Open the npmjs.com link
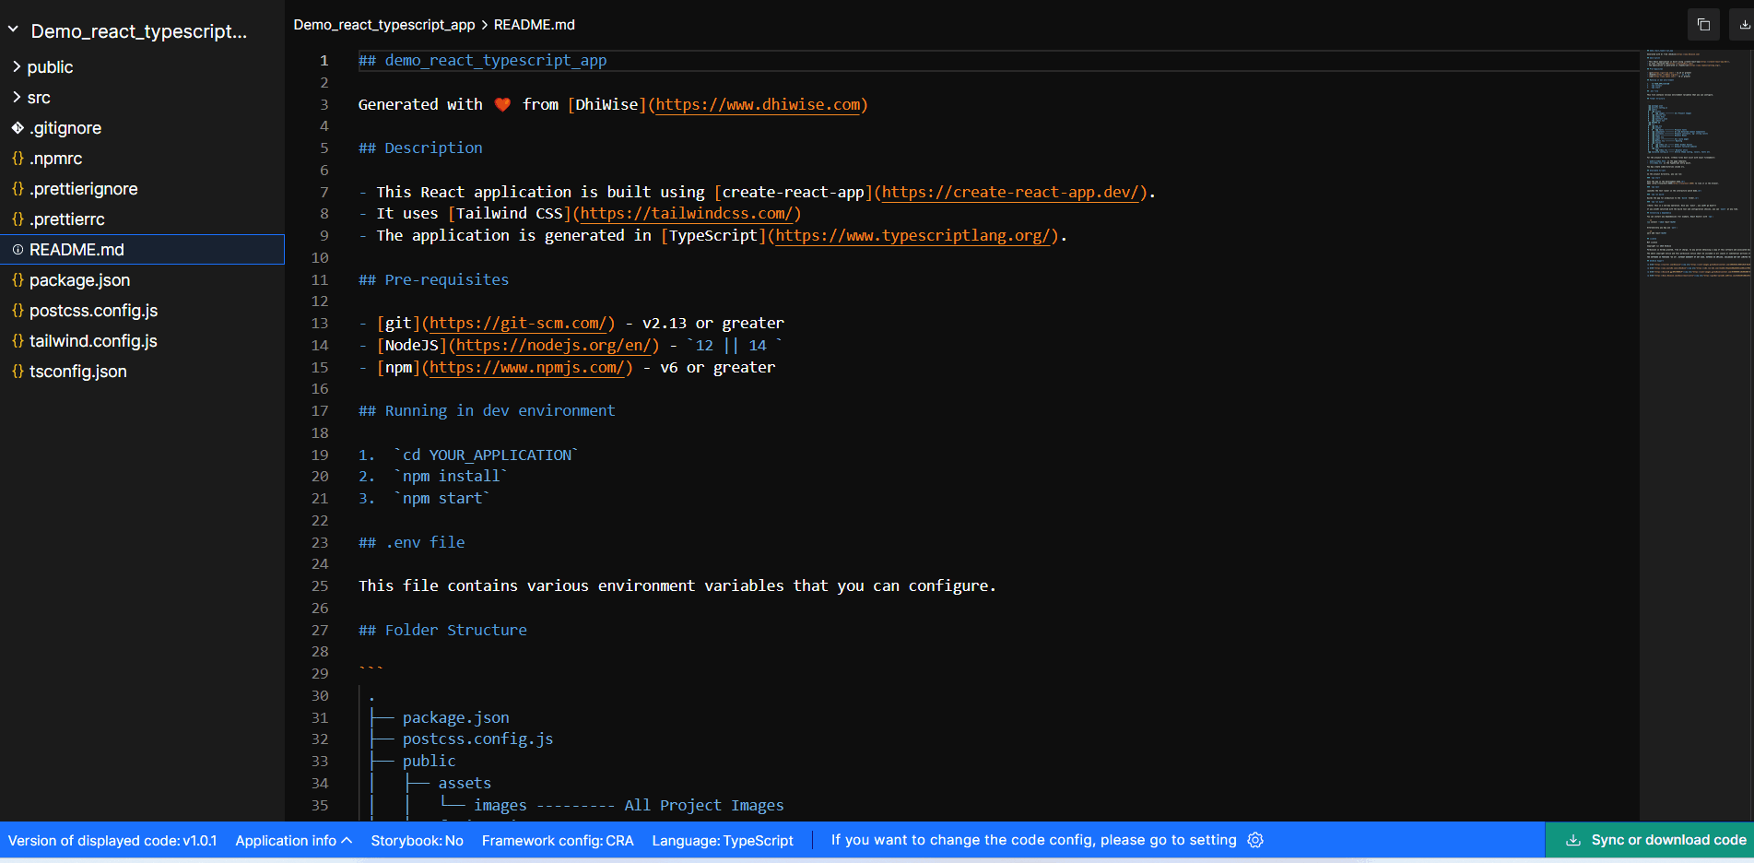 [527, 367]
